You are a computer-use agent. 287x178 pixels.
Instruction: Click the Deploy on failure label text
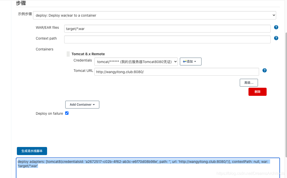[49, 113]
